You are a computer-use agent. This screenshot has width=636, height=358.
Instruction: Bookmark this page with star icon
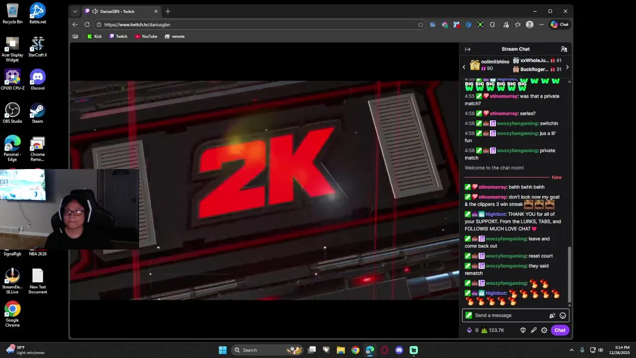coord(421,24)
